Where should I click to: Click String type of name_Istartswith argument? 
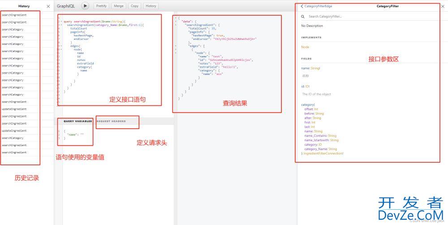[334, 140]
